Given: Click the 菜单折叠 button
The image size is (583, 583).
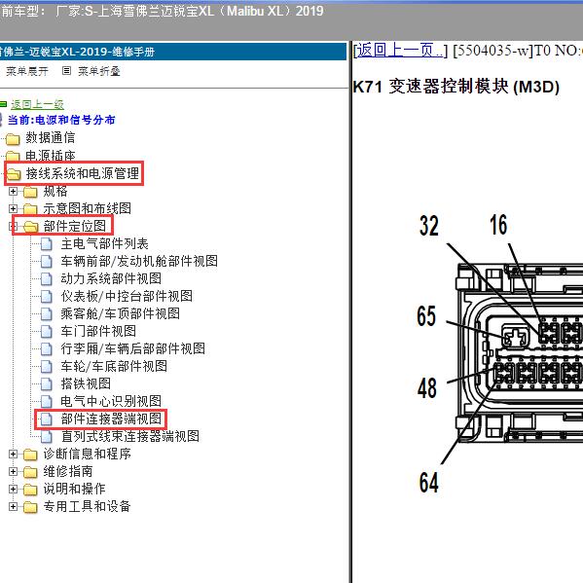Looking at the screenshot, I should [x=99, y=71].
